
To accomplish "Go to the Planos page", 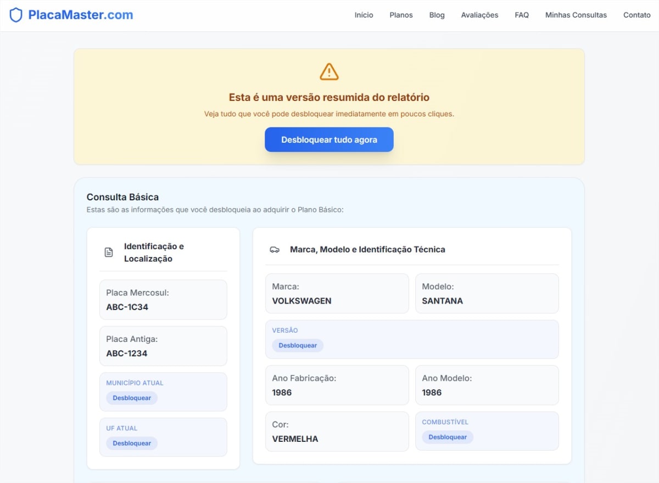I will coord(401,15).
